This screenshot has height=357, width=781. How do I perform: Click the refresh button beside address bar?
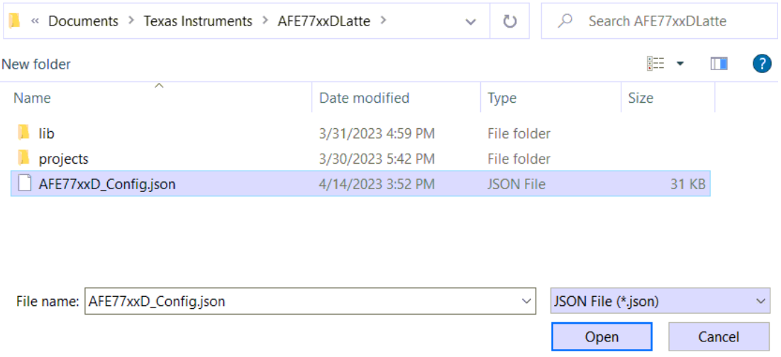coord(509,21)
